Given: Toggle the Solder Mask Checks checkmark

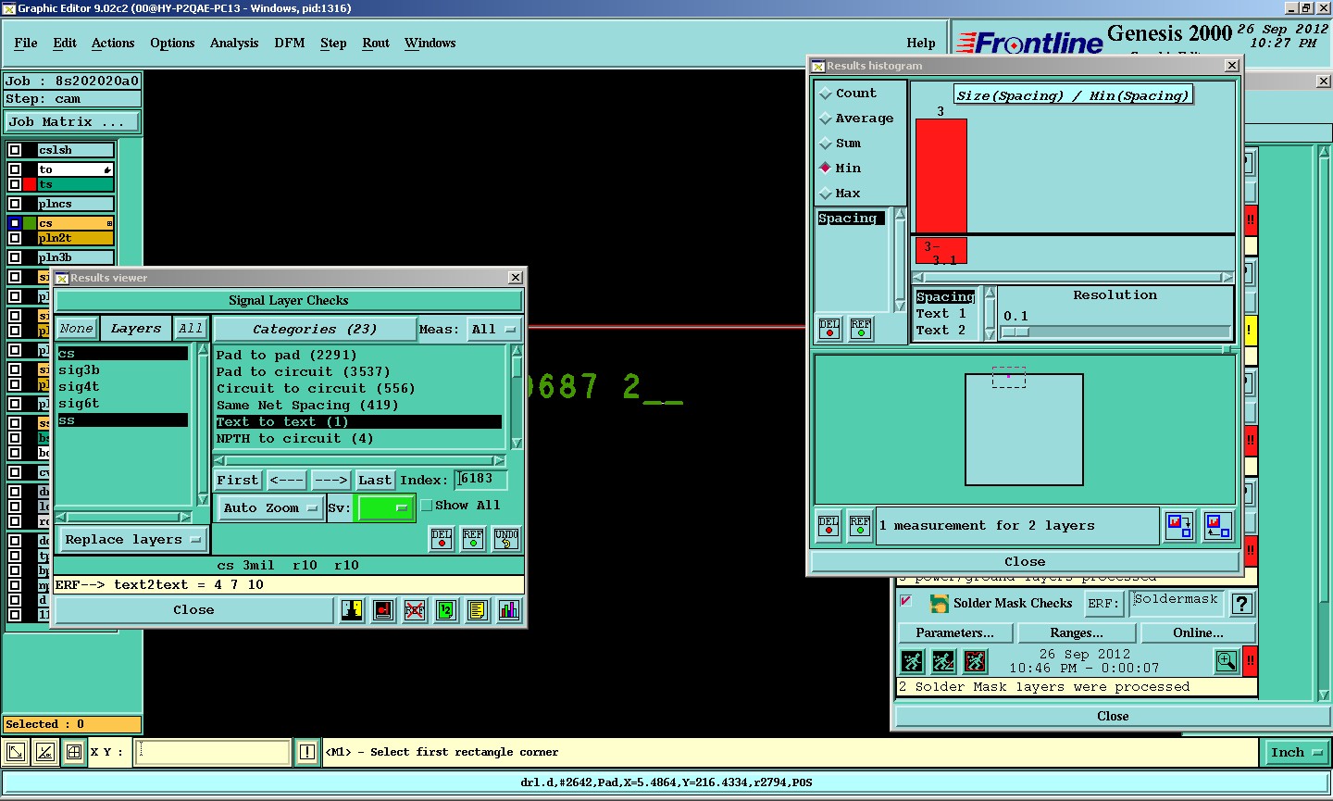Looking at the screenshot, I should point(906,601).
